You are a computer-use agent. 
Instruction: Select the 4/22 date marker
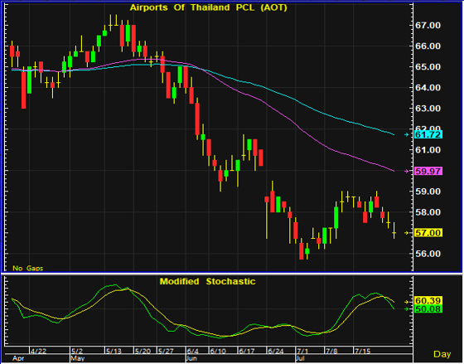[x=38, y=352]
